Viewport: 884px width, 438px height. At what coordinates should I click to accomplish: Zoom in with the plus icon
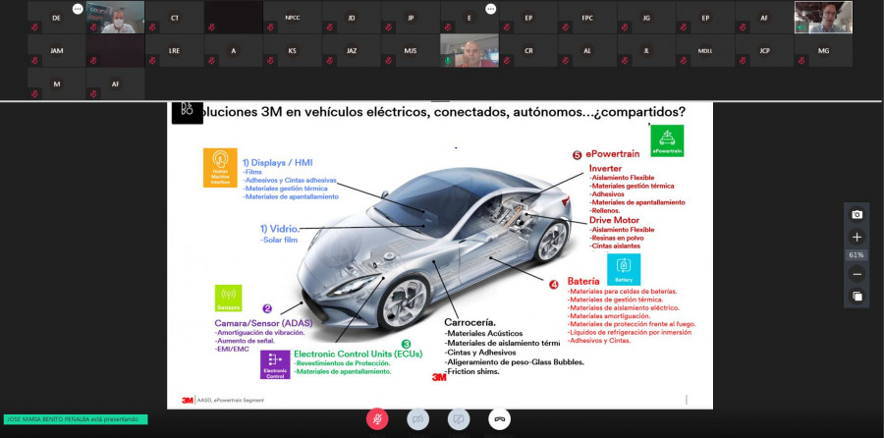coord(856,237)
